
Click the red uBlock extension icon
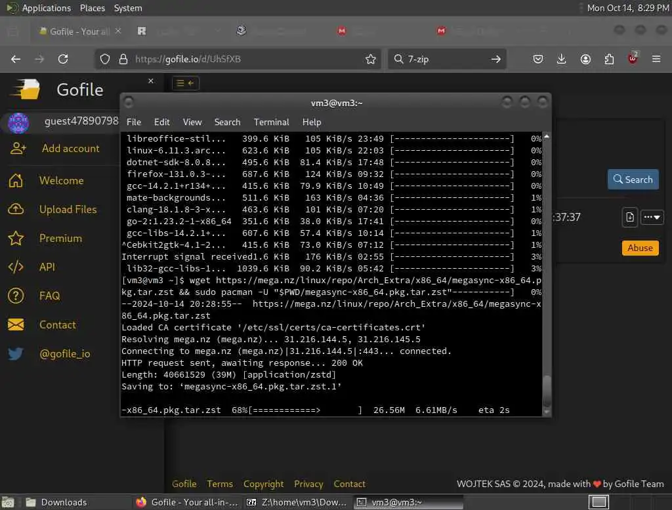pyautogui.click(x=633, y=58)
